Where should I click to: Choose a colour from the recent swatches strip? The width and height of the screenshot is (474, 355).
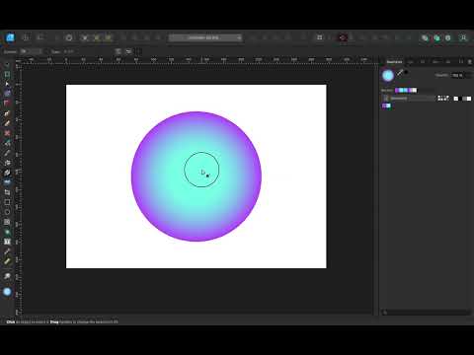coord(406,90)
